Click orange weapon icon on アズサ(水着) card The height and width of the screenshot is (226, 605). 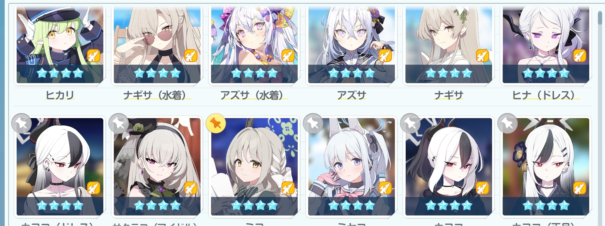pos(288,56)
